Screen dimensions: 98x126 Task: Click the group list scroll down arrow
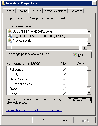89,44
